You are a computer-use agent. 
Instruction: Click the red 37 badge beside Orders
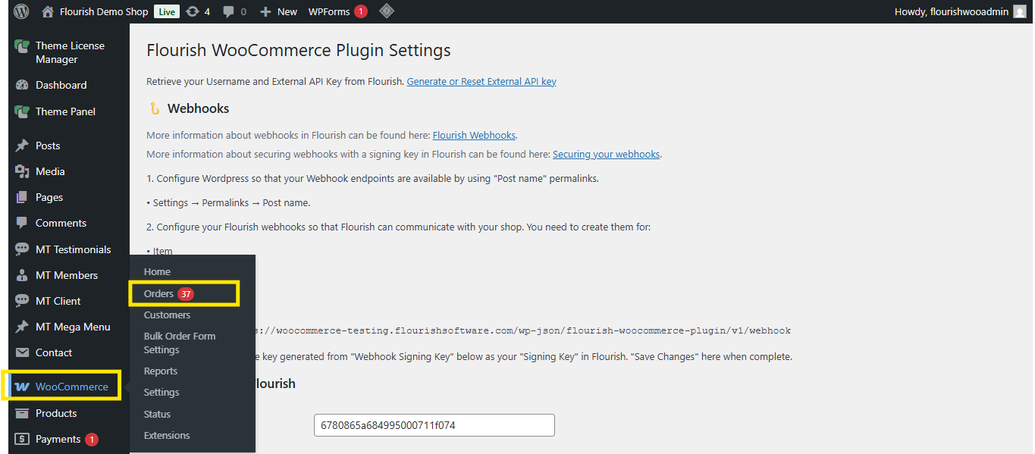coord(187,293)
